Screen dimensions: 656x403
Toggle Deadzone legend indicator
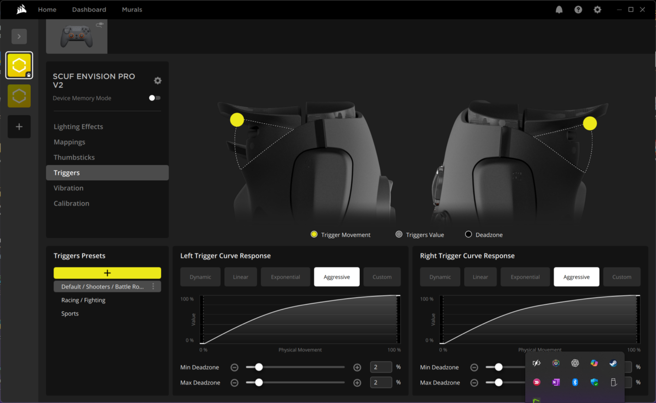(468, 234)
